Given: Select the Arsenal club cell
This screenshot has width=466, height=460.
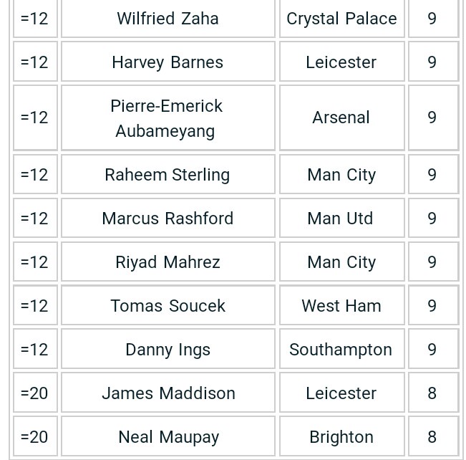Looking at the screenshot, I should pos(341,118).
